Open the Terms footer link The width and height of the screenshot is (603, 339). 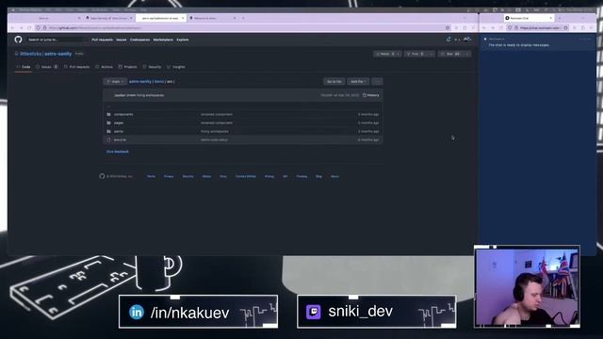point(151,176)
